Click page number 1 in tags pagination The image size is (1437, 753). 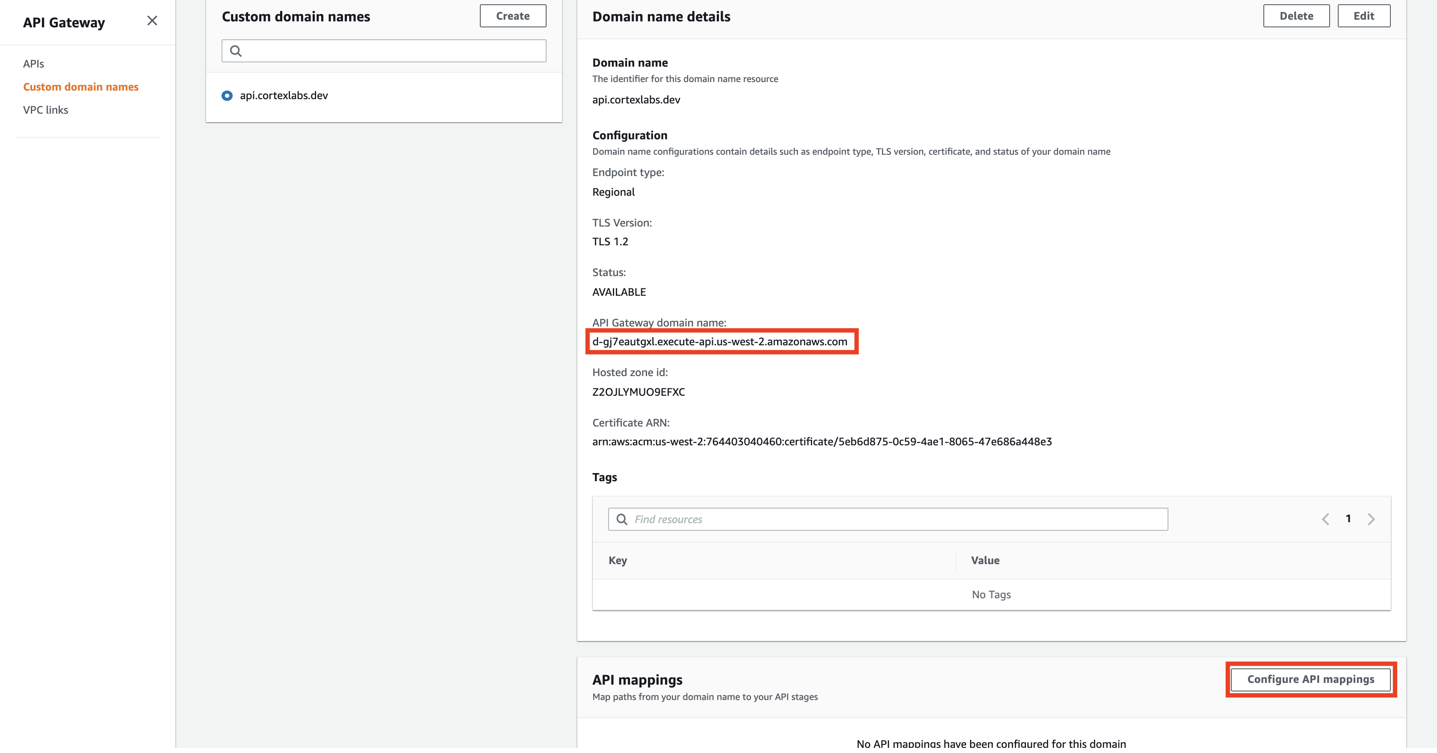pyautogui.click(x=1348, y=519)
